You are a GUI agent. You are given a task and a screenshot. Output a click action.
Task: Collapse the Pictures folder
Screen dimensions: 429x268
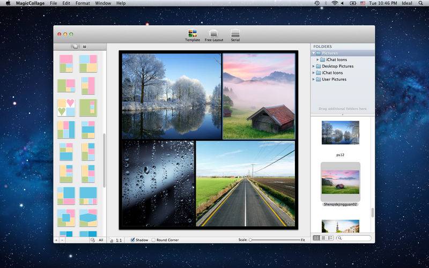[314, 53]
